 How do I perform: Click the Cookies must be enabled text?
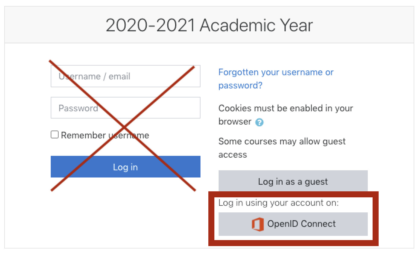285,108
